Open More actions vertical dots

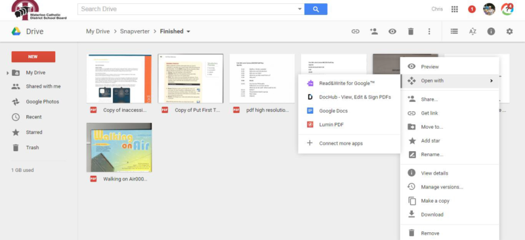click(429, 31)
